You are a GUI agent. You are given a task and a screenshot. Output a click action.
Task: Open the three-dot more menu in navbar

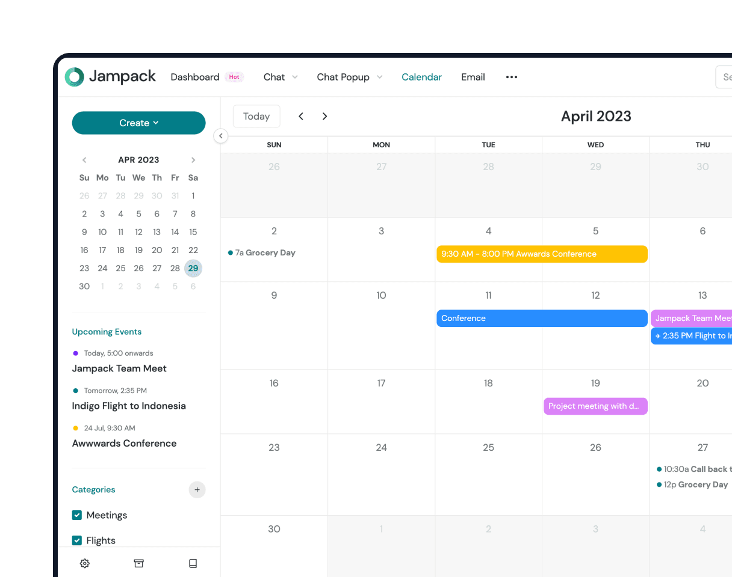[x=512, y=77]
